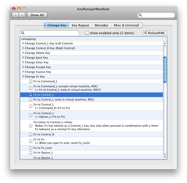Toggle the show enabled only checkbox

tap(87, 33)
